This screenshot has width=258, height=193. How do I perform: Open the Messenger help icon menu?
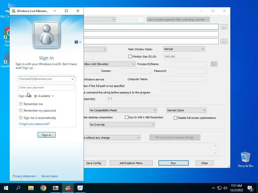coord(77,42)
